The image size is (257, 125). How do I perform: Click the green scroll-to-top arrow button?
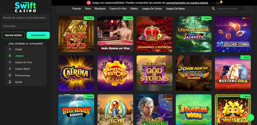250,117
